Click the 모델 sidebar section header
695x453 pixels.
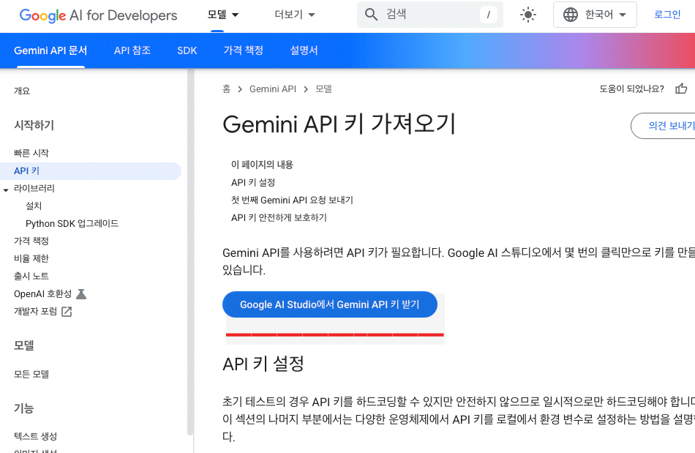[23, 345]
